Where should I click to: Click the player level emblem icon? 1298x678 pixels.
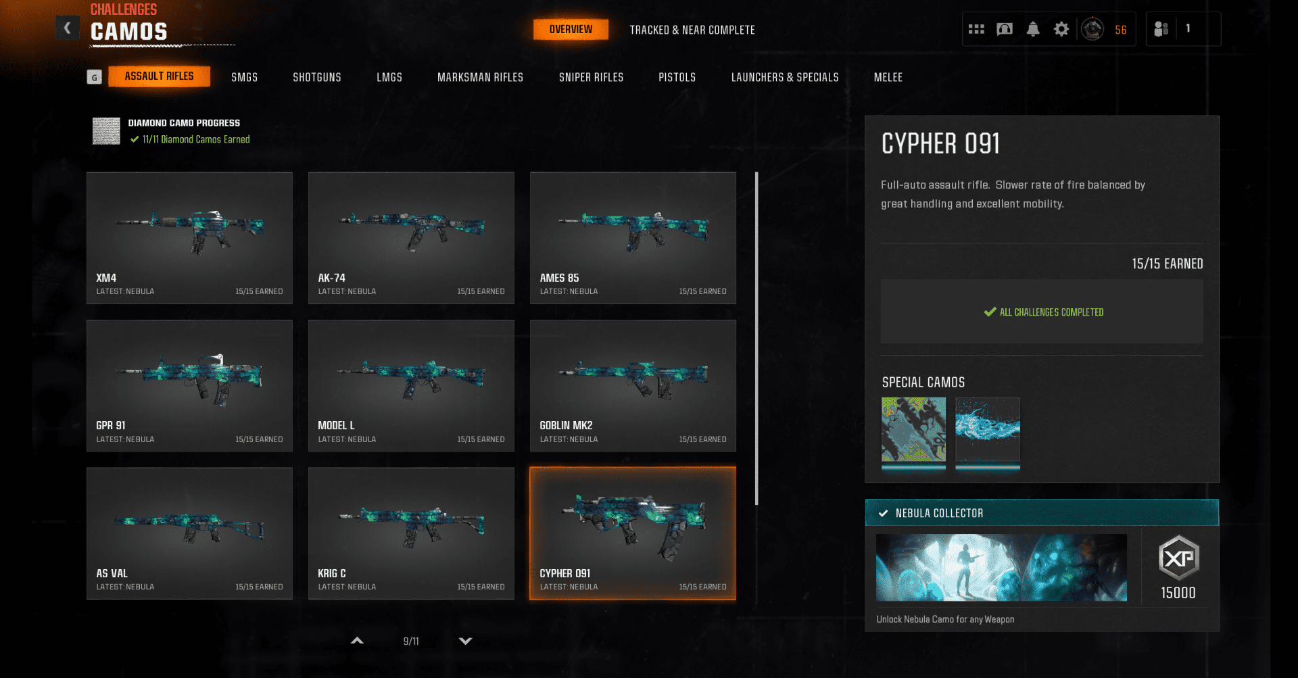[1092, 29]
